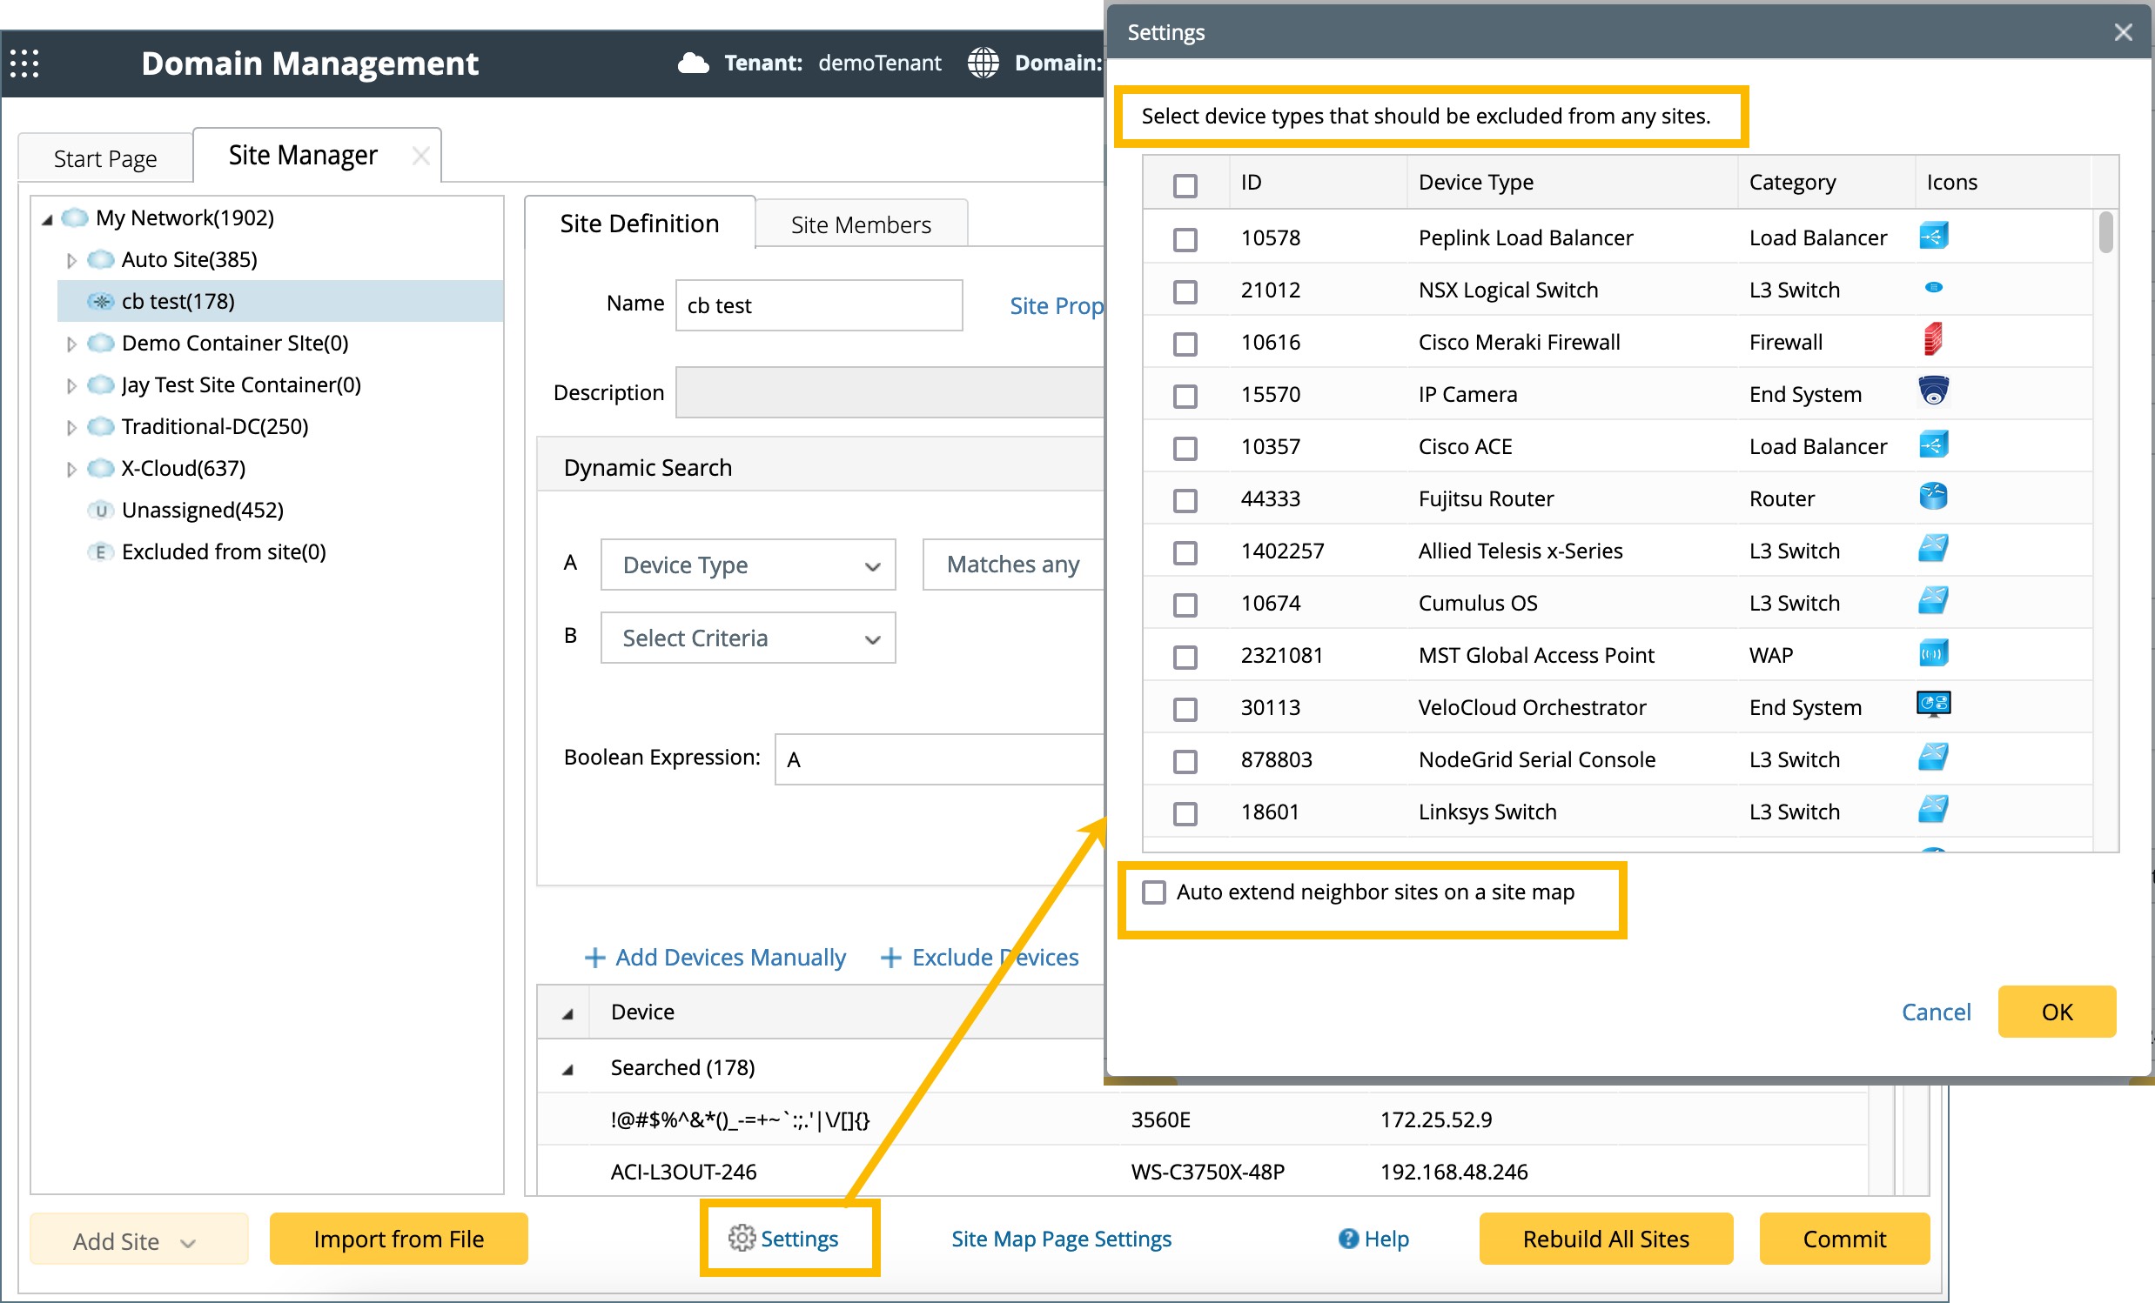Click Cancel in the Settings dialog
The height and width of the screenshot is (1303, 2155).
coord(1936,1011)
